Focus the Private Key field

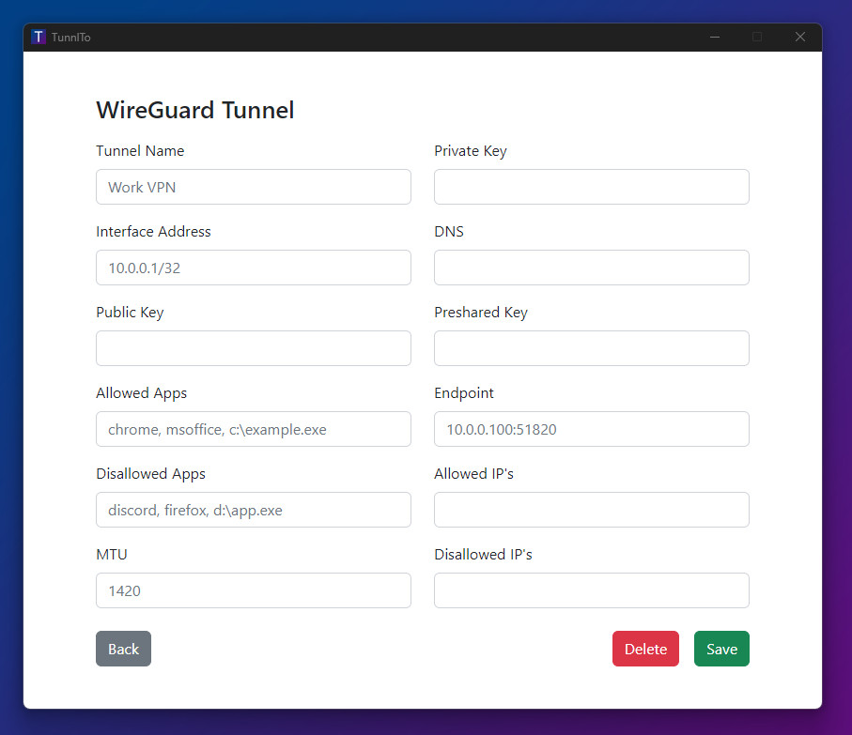[592, 187]
